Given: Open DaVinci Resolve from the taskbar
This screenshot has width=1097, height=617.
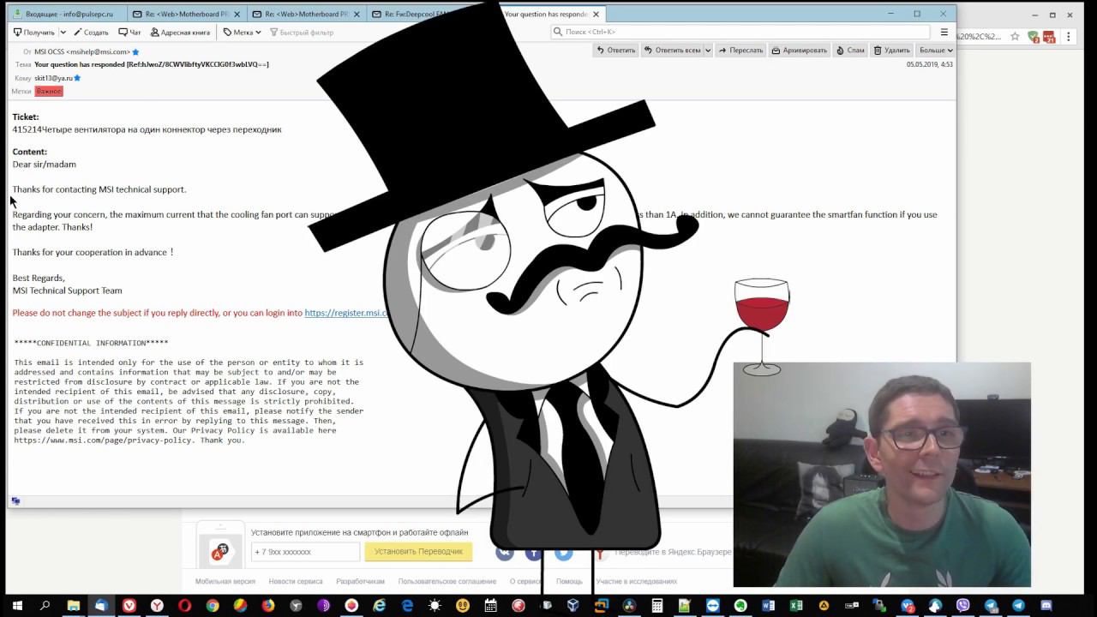Looking at the screenshot, I should (x=629, y=606).
